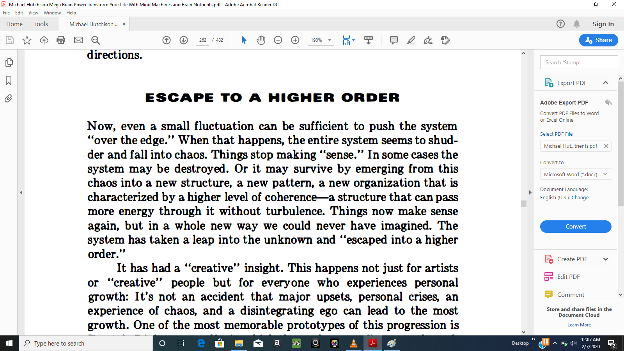Screen dimensions: 624x351
Task: Open the fit page options icon
Action: [x=348, y=40]
